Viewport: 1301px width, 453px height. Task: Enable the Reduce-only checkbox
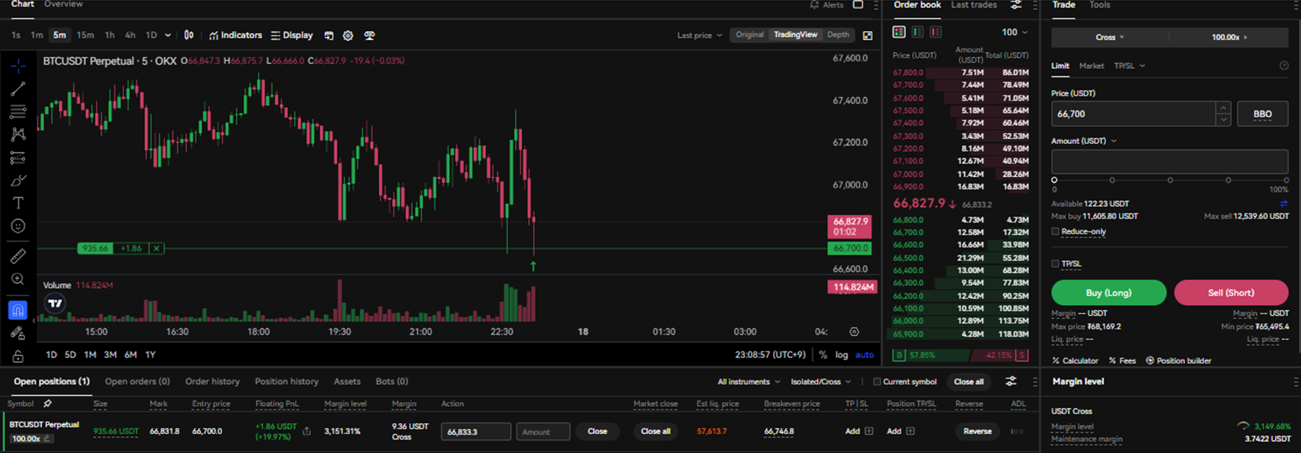1055,231
